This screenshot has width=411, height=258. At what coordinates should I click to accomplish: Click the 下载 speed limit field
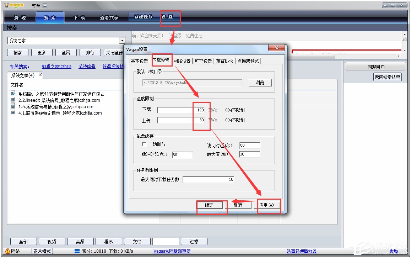(181, 110)
